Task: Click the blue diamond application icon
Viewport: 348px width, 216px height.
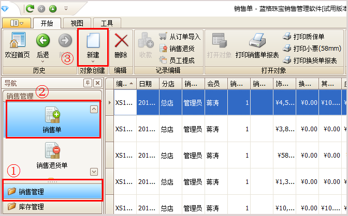Action: point(5,9)
